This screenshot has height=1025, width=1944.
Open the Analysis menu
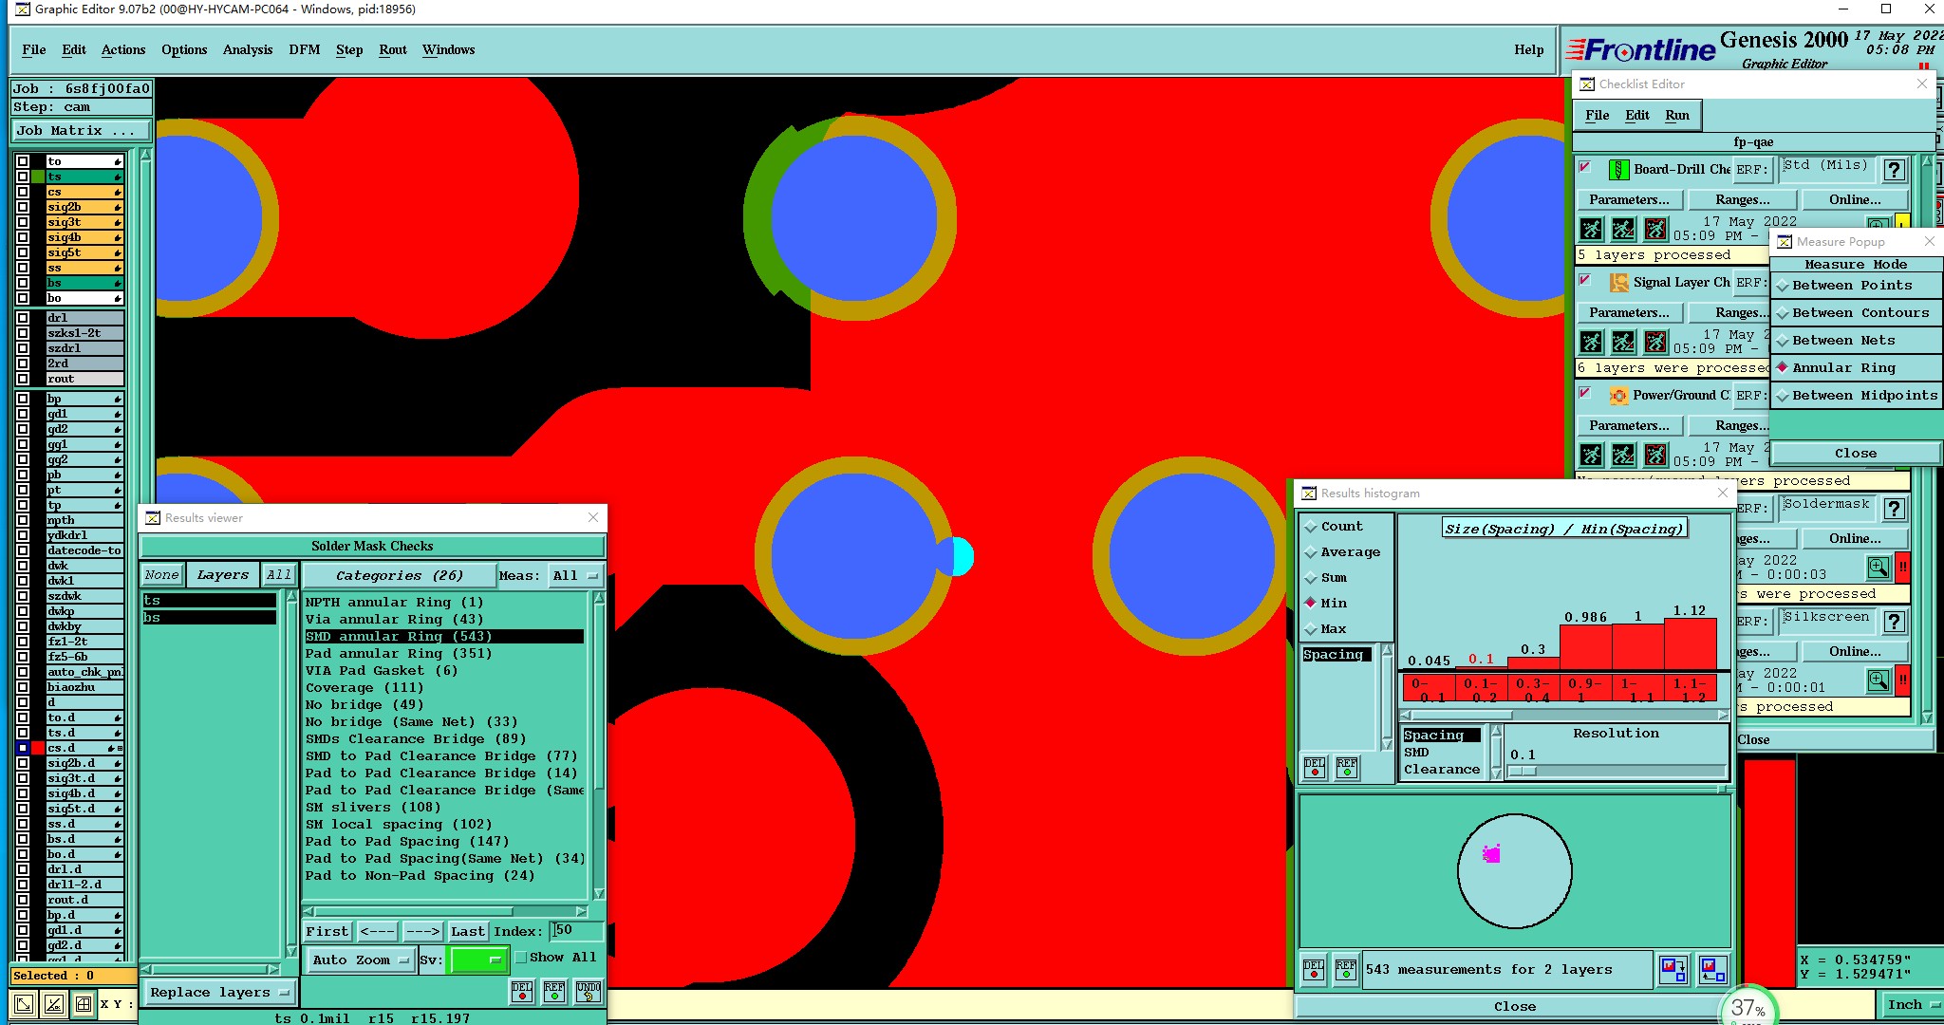(x=247, y=50)
